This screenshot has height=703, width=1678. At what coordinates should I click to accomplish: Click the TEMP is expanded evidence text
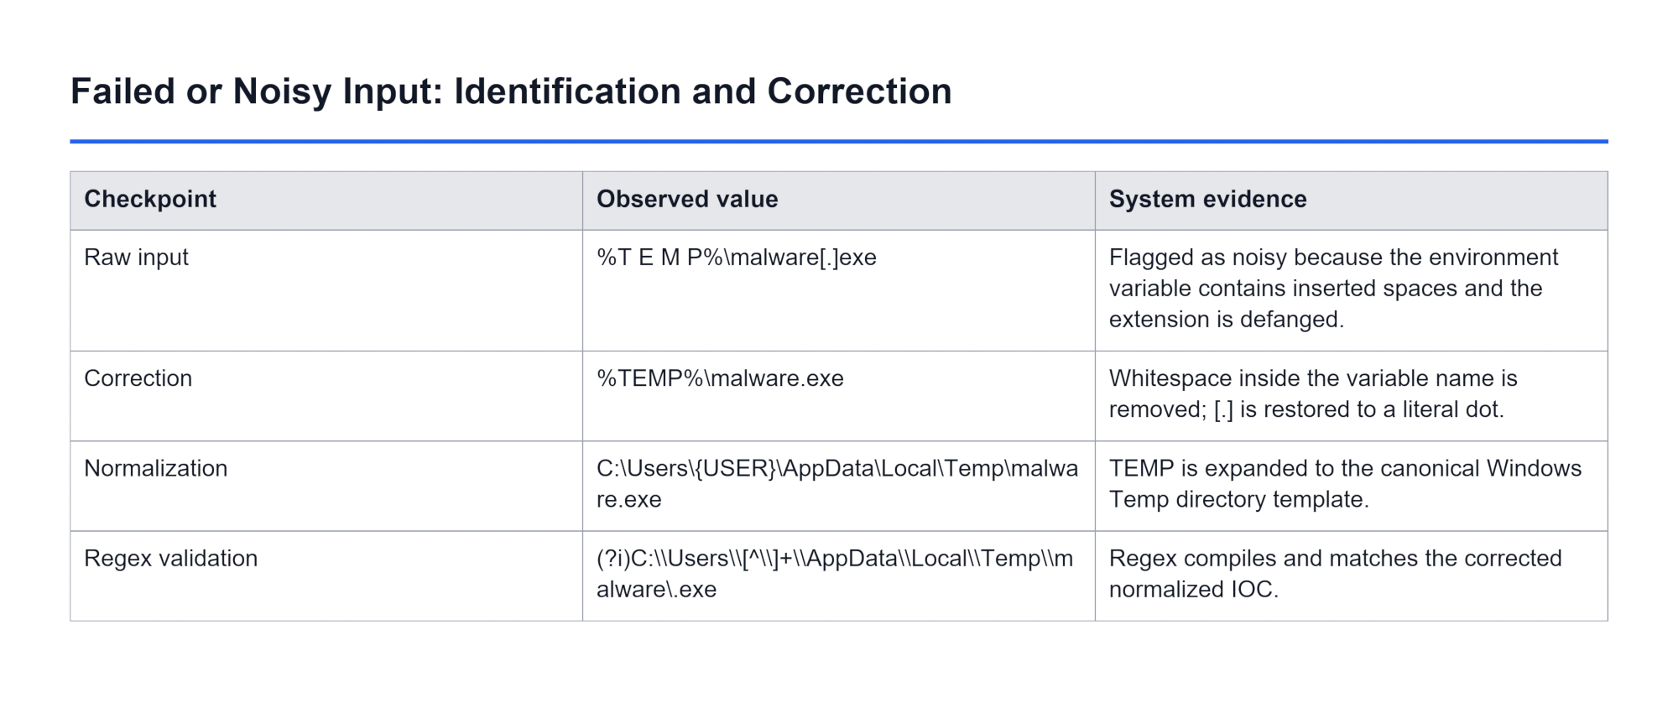coord(1345,484)
